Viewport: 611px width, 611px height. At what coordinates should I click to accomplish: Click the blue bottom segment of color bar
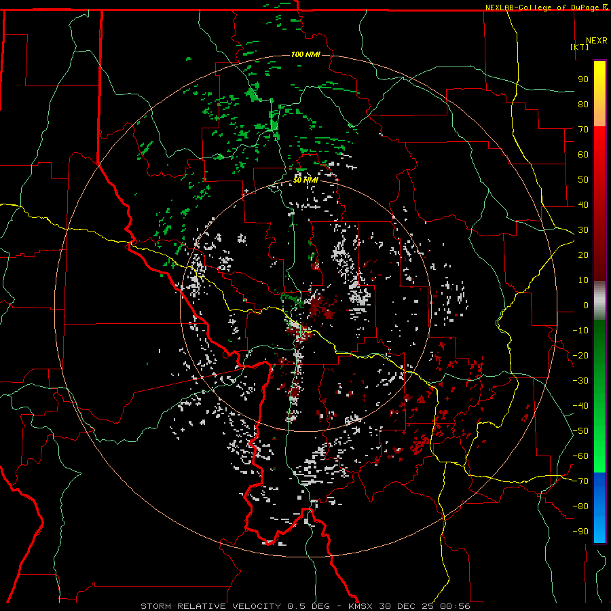(599, 507)
